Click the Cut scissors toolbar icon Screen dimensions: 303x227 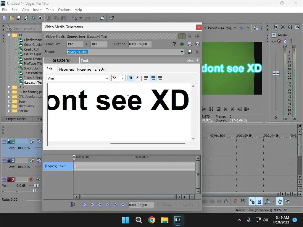tap(49, 18)
